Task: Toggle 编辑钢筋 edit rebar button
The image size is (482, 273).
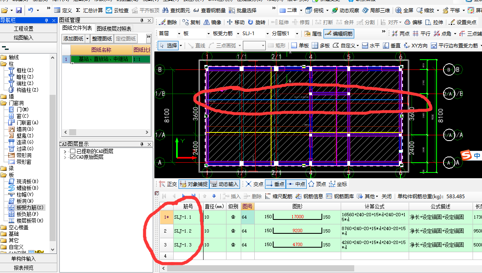Action: coord(339,34)
